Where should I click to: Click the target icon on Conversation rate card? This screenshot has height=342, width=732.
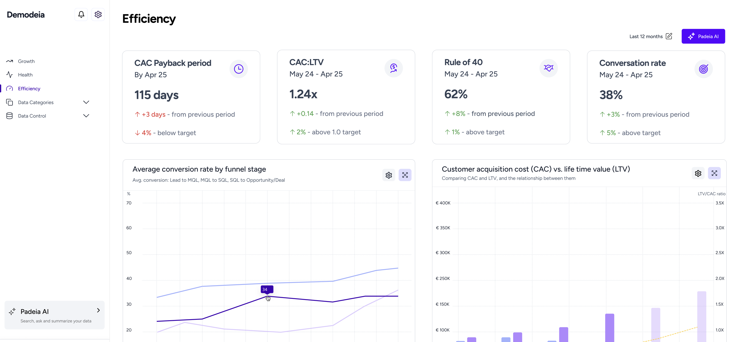point(703,69)
